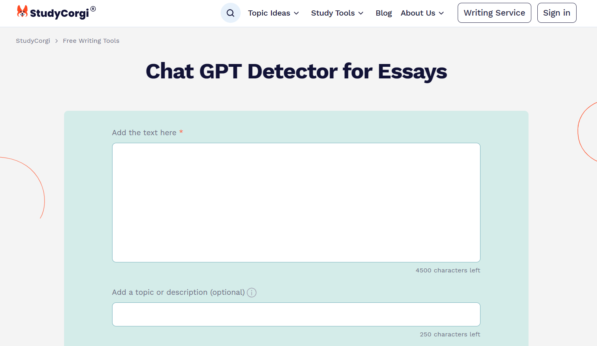Click the "Add the text here" label
597x346 pixels.
point(144,133)
